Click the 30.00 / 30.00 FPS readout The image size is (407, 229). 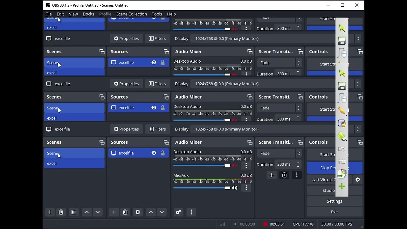coord(336,224)
